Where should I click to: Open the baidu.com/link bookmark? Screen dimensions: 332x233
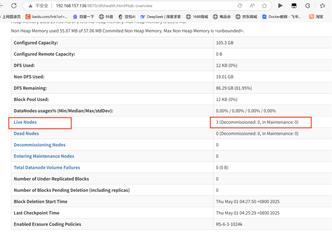[47, 17]
